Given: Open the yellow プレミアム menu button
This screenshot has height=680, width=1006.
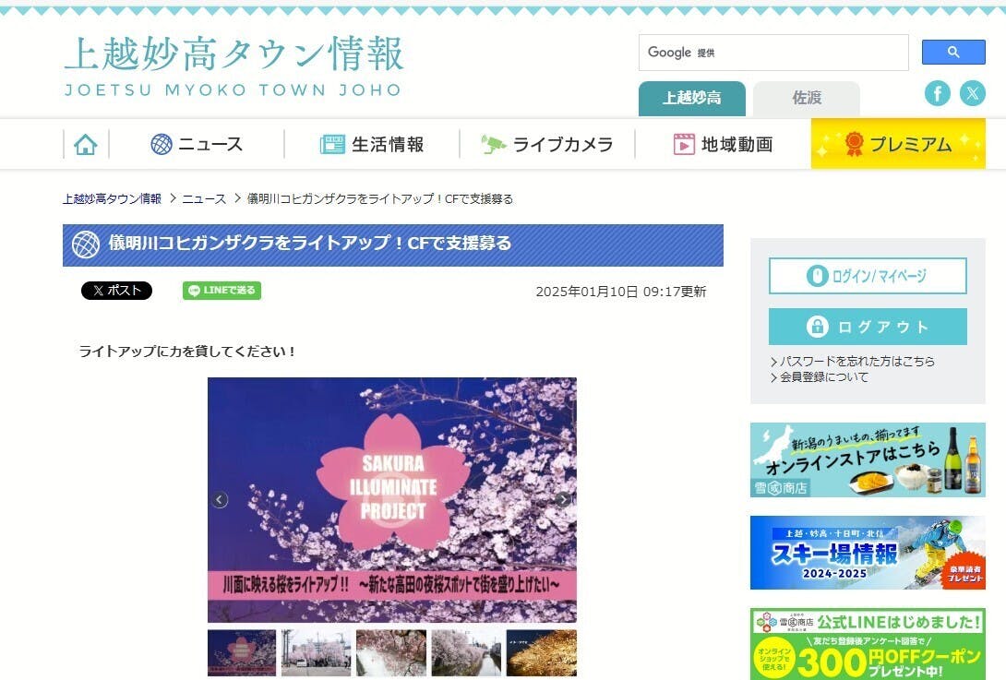Looking at the screenshot, I should [898, 144].
